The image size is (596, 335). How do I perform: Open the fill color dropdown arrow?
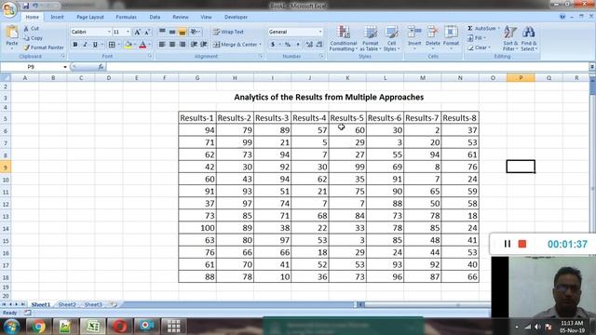(134, 45)
